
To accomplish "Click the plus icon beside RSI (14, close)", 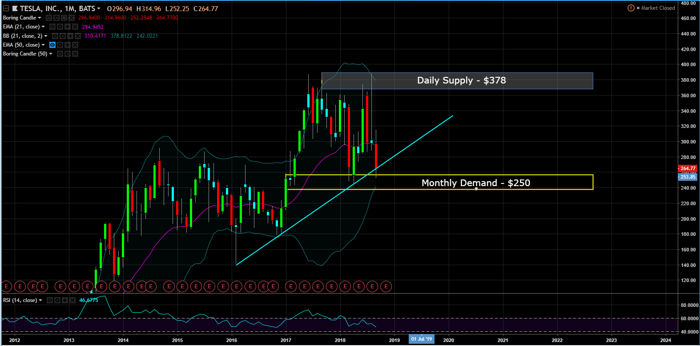I will (x=65, y=300).
